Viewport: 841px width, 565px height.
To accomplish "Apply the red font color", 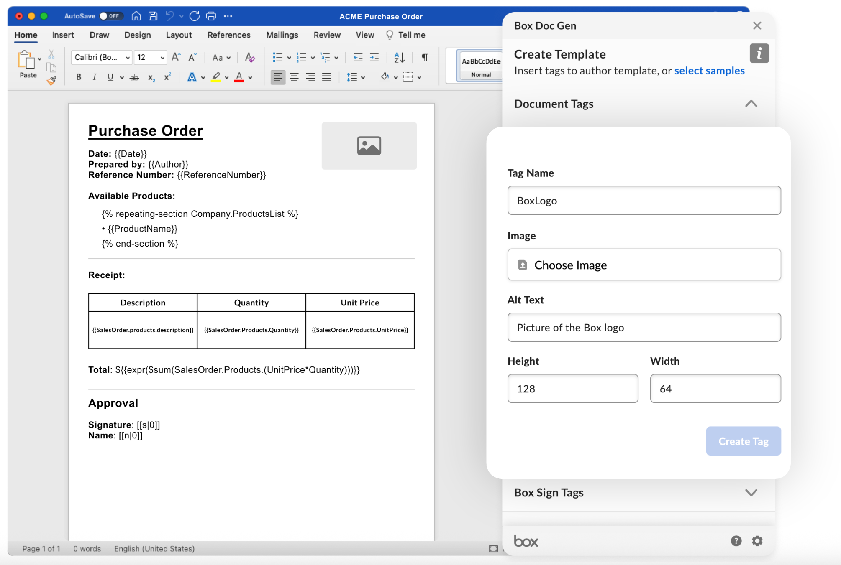I will (239, 77).
